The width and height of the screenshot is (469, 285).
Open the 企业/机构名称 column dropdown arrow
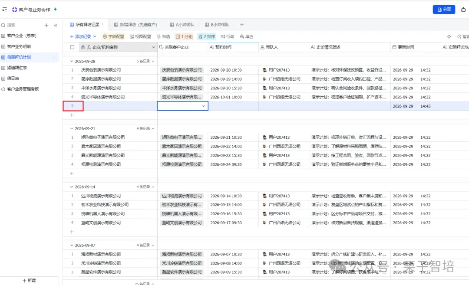tap(153, 47)
